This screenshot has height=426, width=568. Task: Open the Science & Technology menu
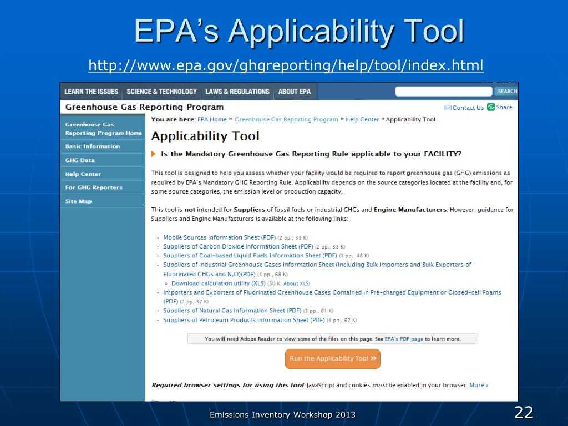[x=161, y=92]
